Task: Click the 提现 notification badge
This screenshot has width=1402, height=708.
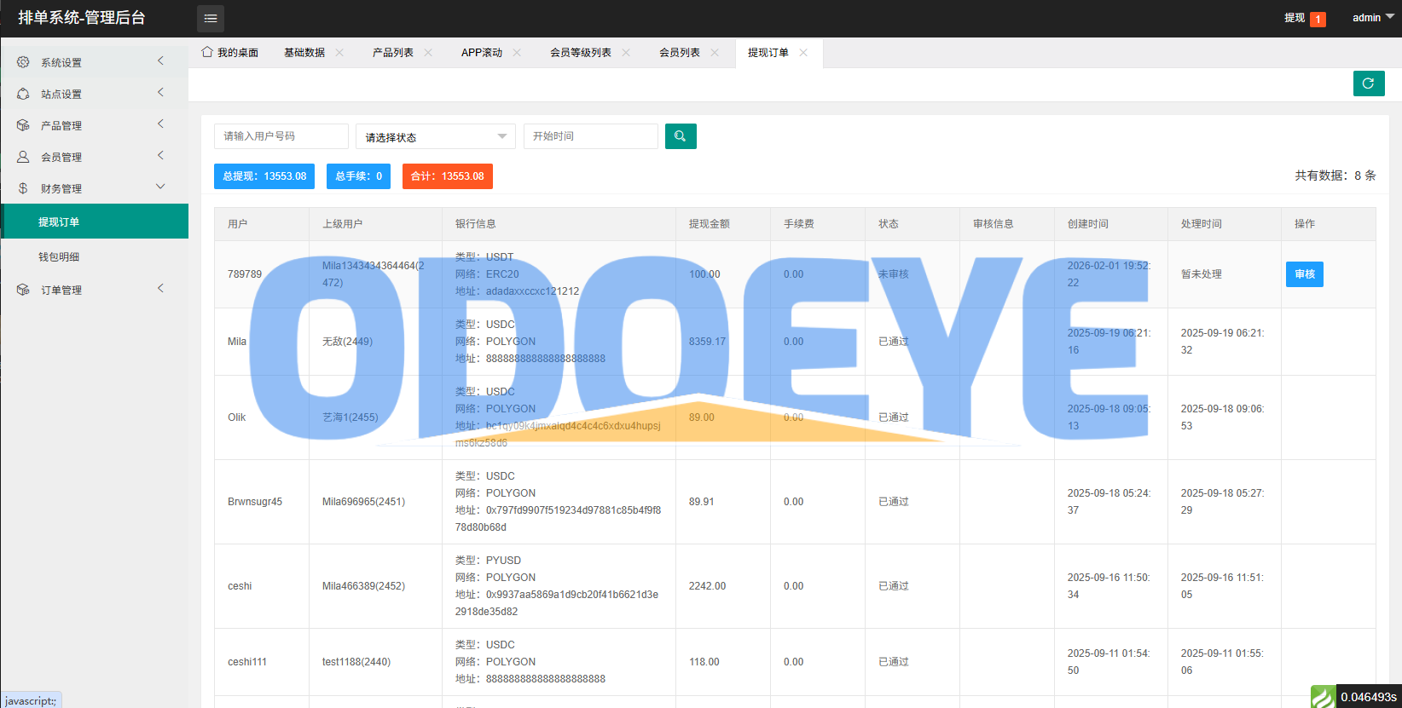Action: tap(1318, 19)
